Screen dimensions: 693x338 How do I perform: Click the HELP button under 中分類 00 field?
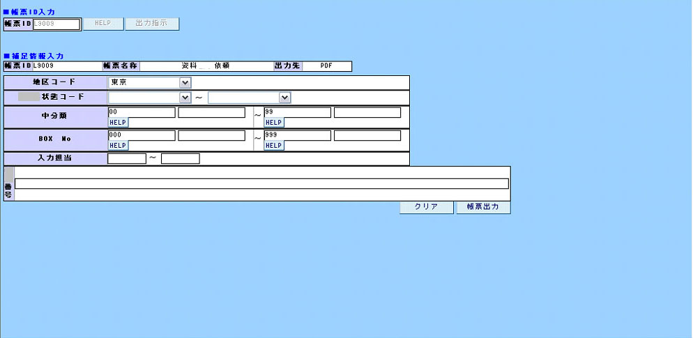(x=118, y=123)
